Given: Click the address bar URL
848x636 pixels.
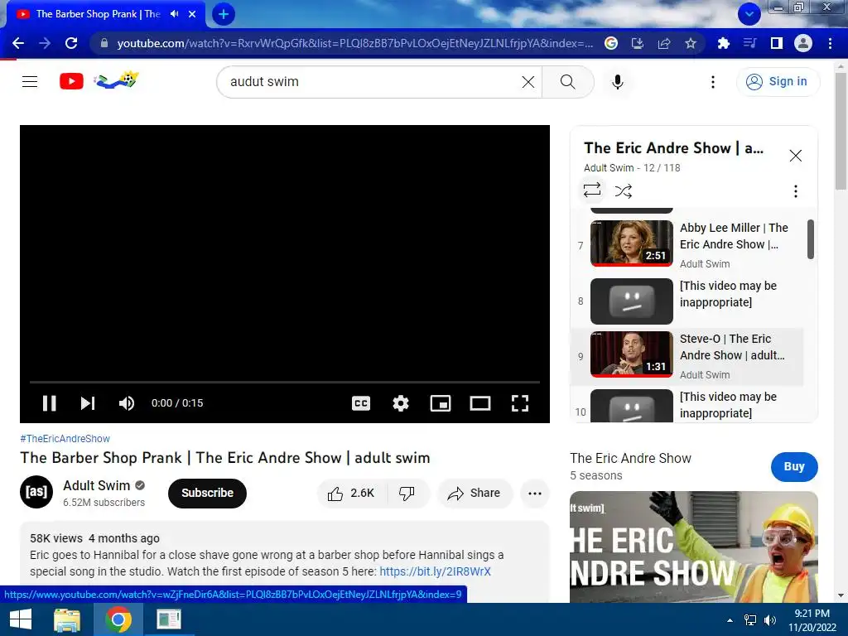Looking at the screenshot, I should pos(354,43).
